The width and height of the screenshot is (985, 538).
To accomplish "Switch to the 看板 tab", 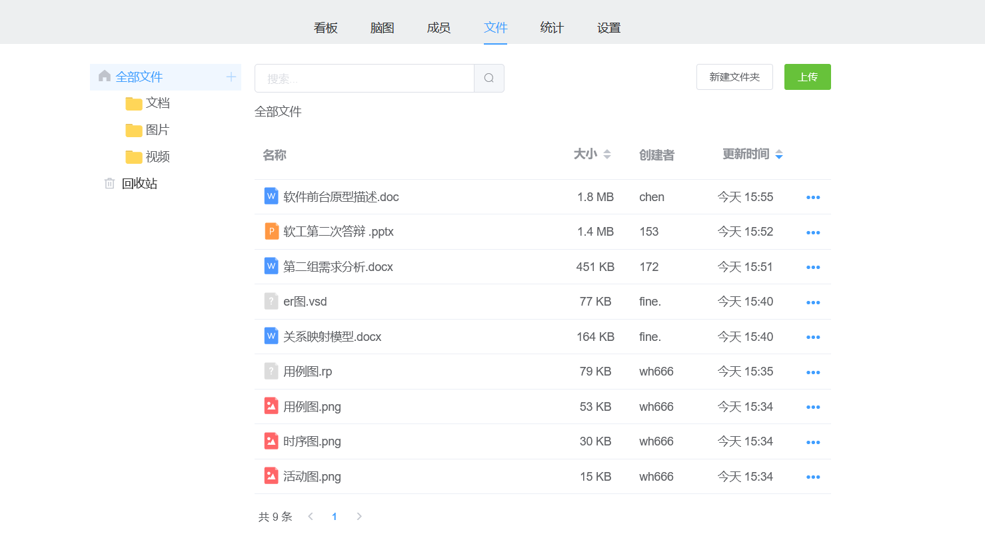I will [326, 28].
